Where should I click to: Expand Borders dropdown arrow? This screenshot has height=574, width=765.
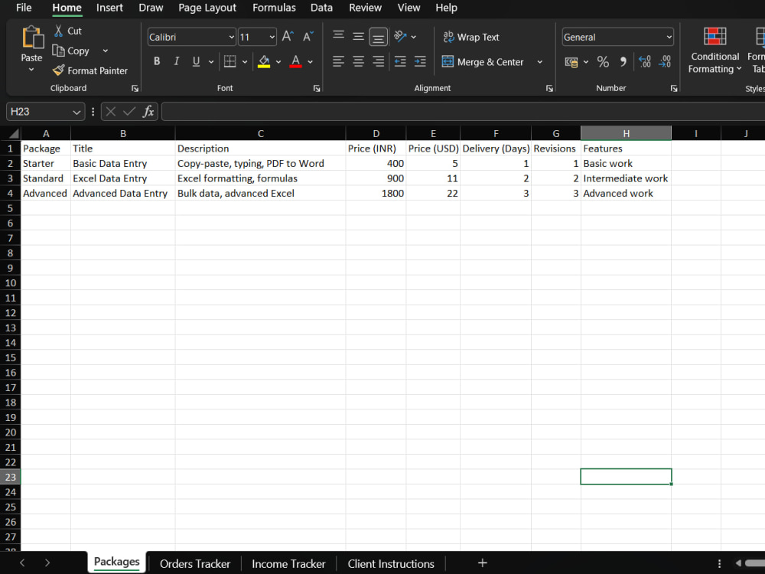point(245,62)
